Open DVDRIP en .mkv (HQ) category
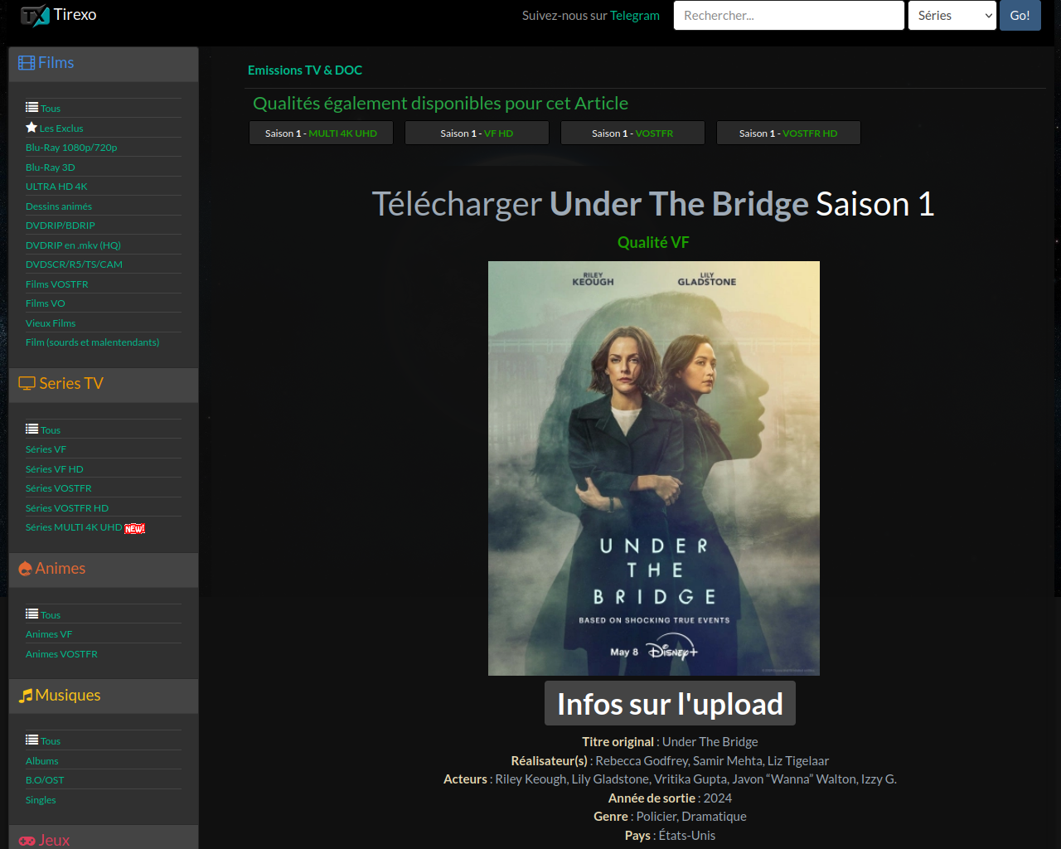This screenshot has height=849, width=1061. 73,245
